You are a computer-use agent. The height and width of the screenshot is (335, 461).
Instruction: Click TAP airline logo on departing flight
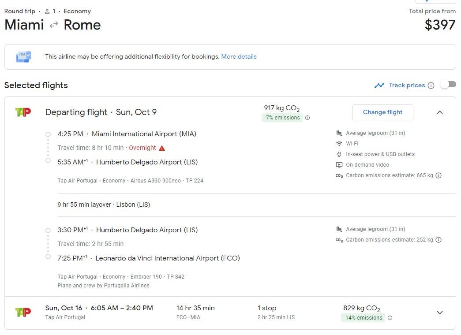[23, 112]
